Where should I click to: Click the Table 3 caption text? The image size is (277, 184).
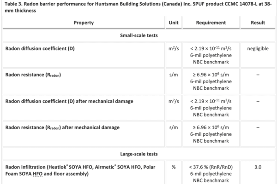(138, 7)
